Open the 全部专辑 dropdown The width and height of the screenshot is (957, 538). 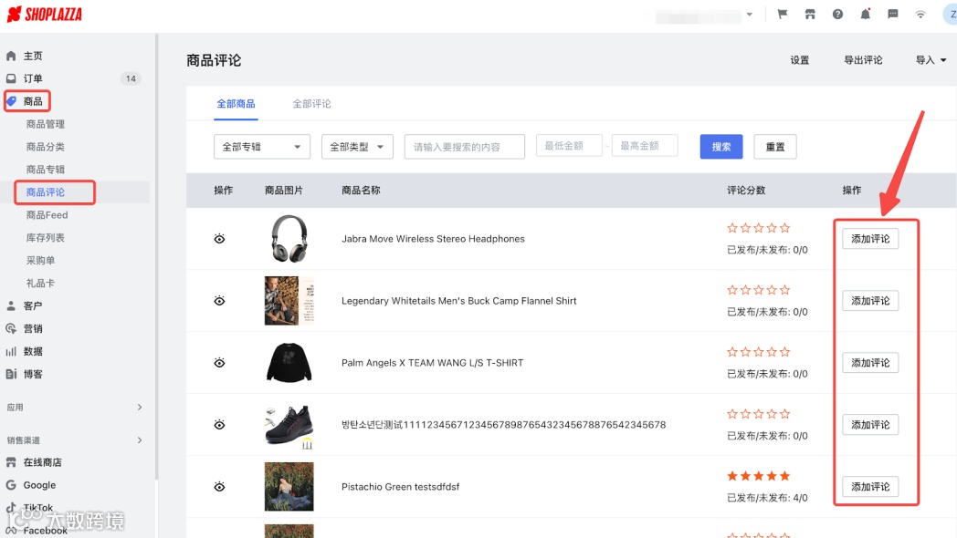tap(262, 147)
